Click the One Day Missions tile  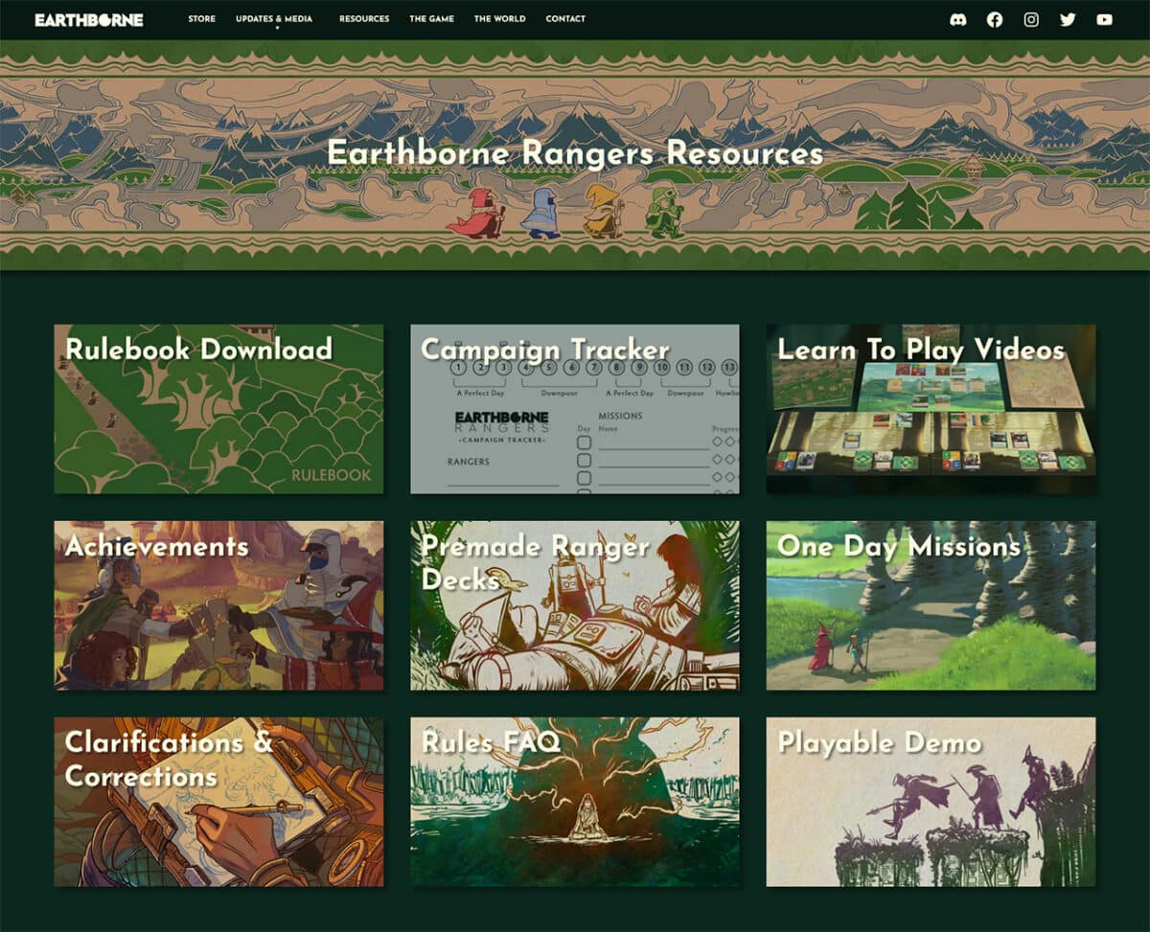point(931,605)
